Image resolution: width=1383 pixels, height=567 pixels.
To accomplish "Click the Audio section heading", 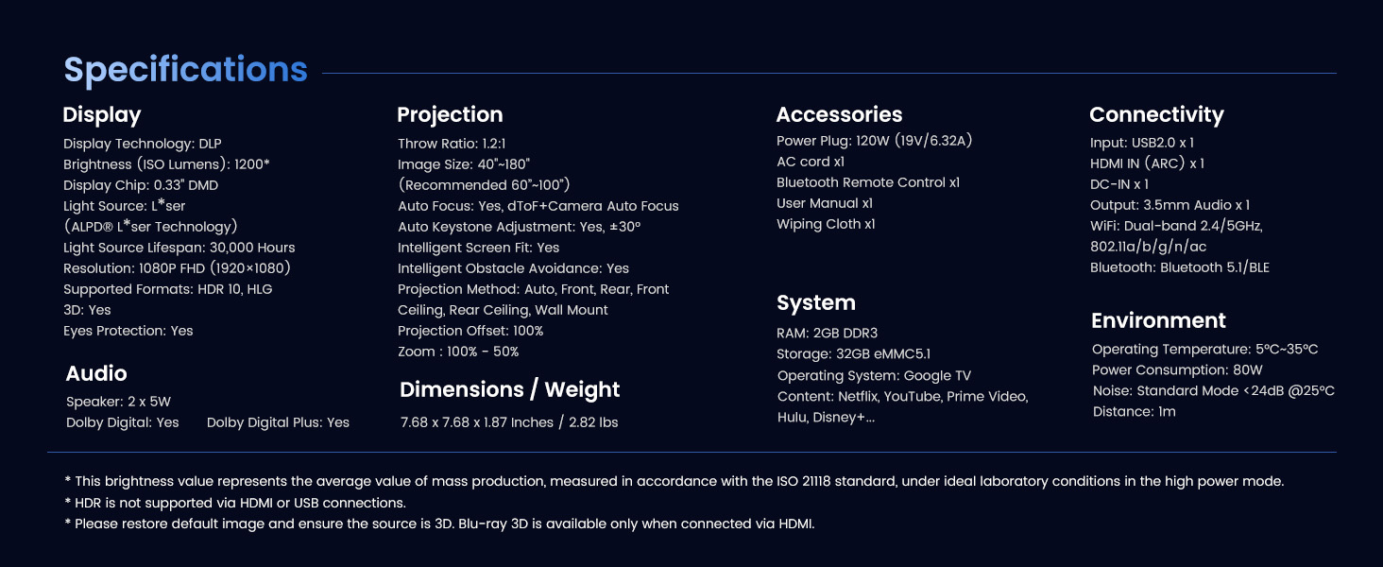I will point(96,373).
